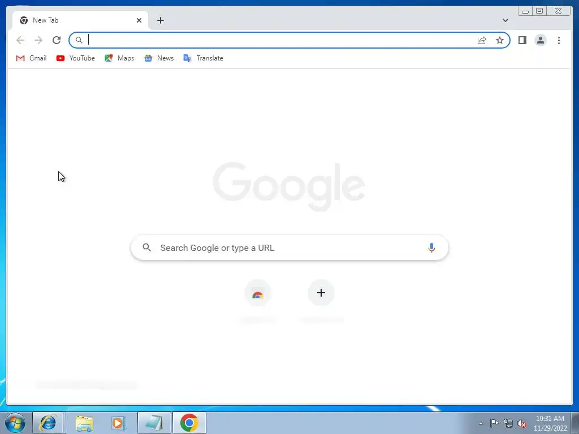Close the New Tab tab
The width and height of the screenshot is (579, 434).
point(139,20)
